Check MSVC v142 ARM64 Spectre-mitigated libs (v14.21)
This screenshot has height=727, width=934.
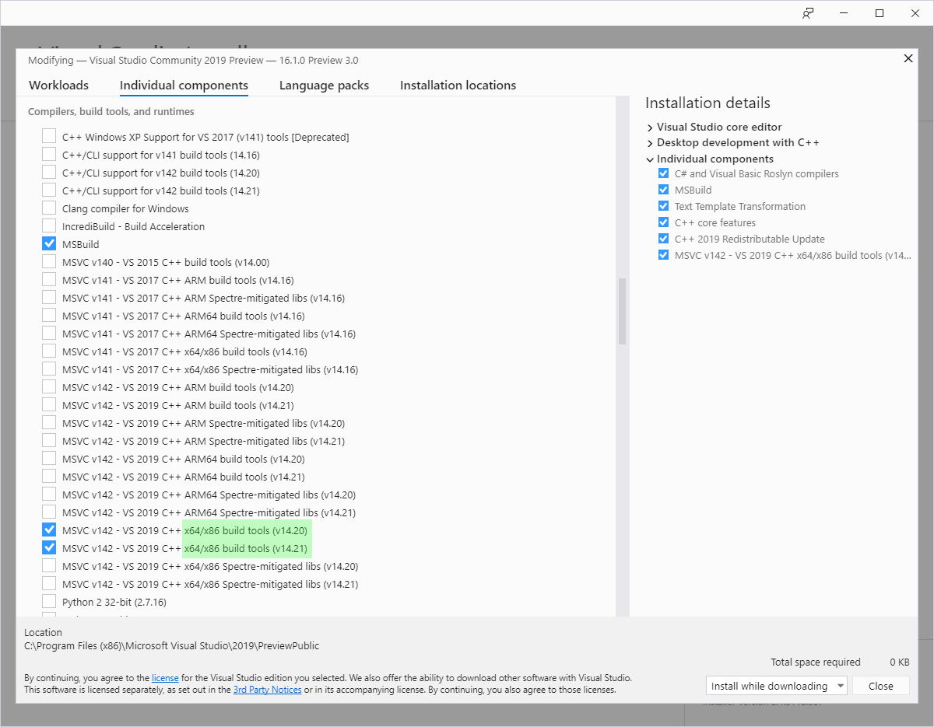click(x=49, y=512)
